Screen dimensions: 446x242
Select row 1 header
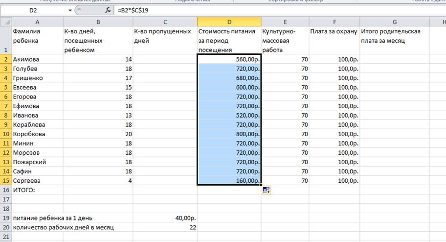[x=6, y=41]
